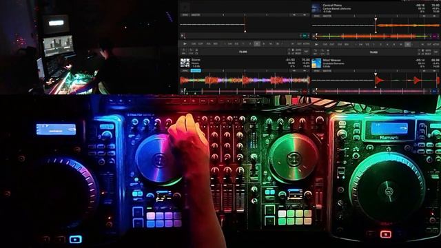Toggle SYNC on the Central Plains deck

pyautogui.click(x=317, y=16)
